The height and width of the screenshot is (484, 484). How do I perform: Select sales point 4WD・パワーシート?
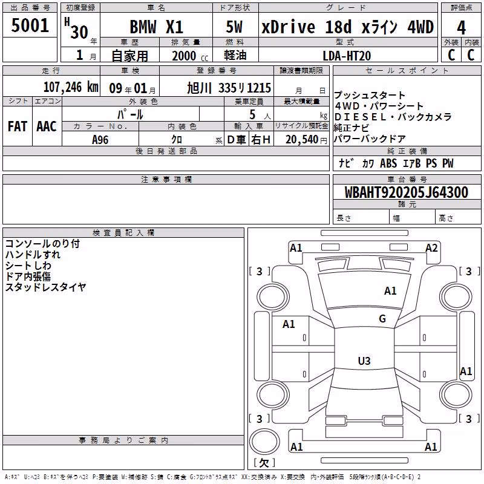379,106
